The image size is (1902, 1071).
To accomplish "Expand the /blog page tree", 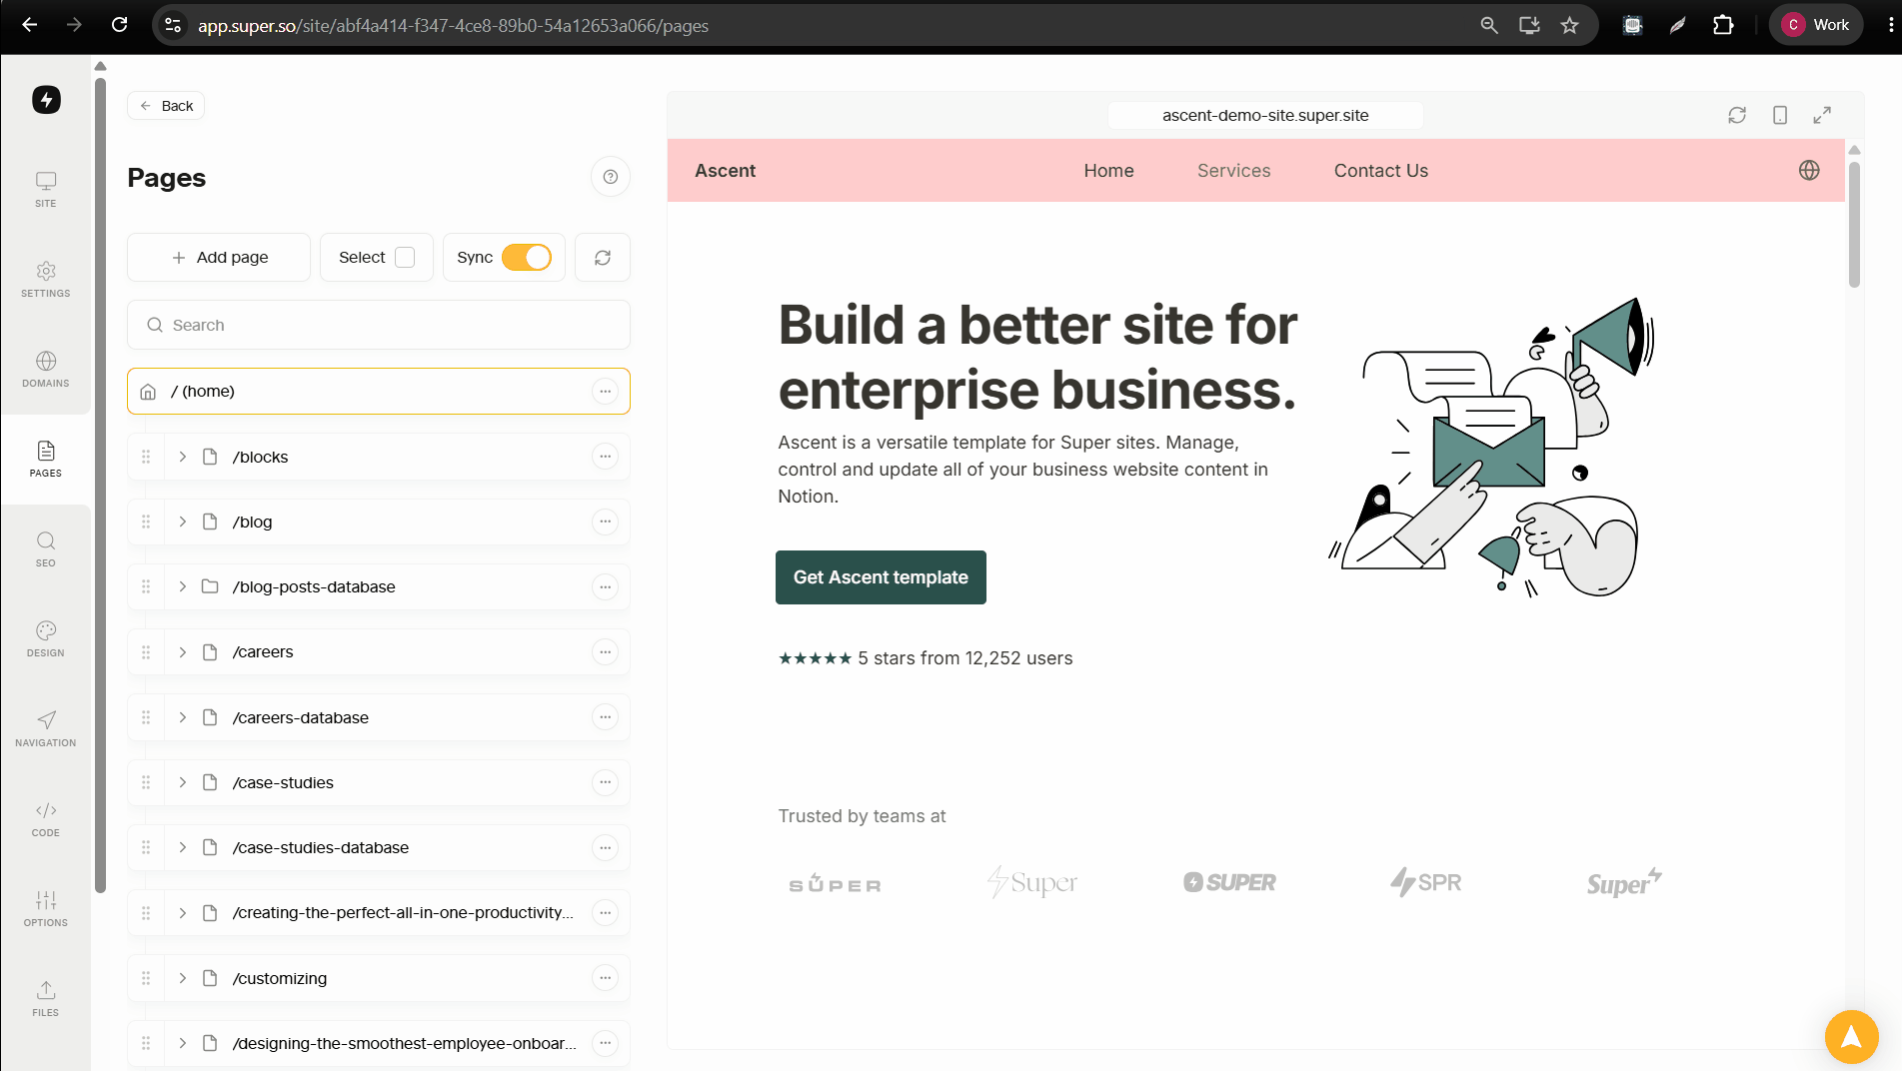I will tap(183, 522).
